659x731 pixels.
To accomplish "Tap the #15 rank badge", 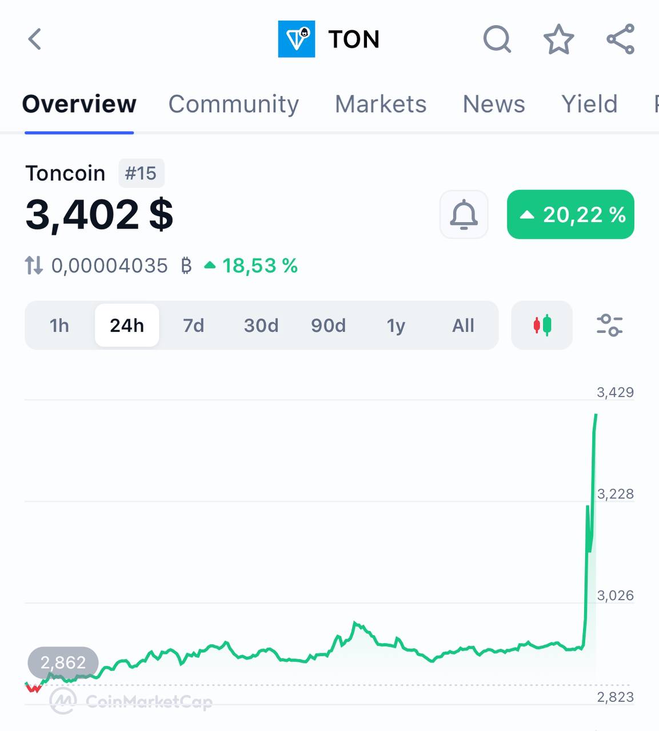I will click(x=141, y=173).
